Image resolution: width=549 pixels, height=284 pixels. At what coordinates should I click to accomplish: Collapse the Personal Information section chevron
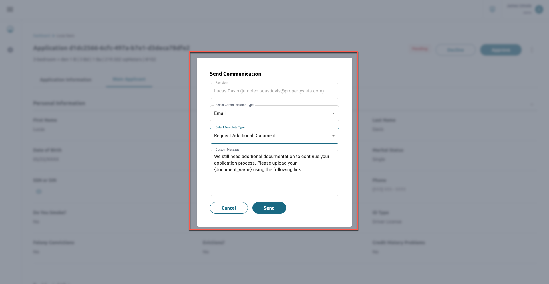point(532,104)
